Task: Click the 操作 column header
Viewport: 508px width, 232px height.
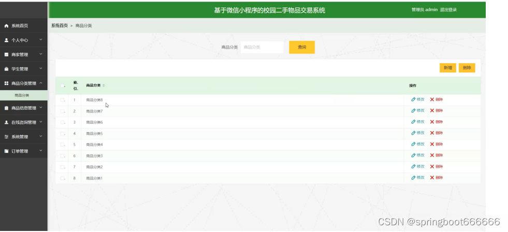Action: 413,85
